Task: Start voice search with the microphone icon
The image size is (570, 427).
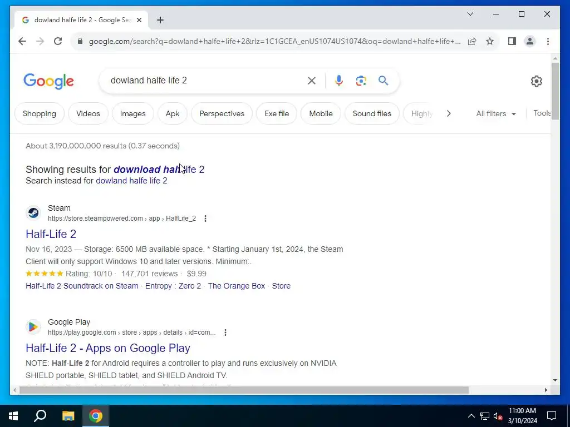Action: pyautogui.click(x=339, y=81)
